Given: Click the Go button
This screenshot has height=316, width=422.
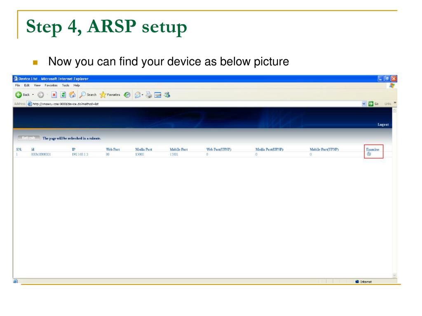Looking at the screenshot, I should 373,104.
